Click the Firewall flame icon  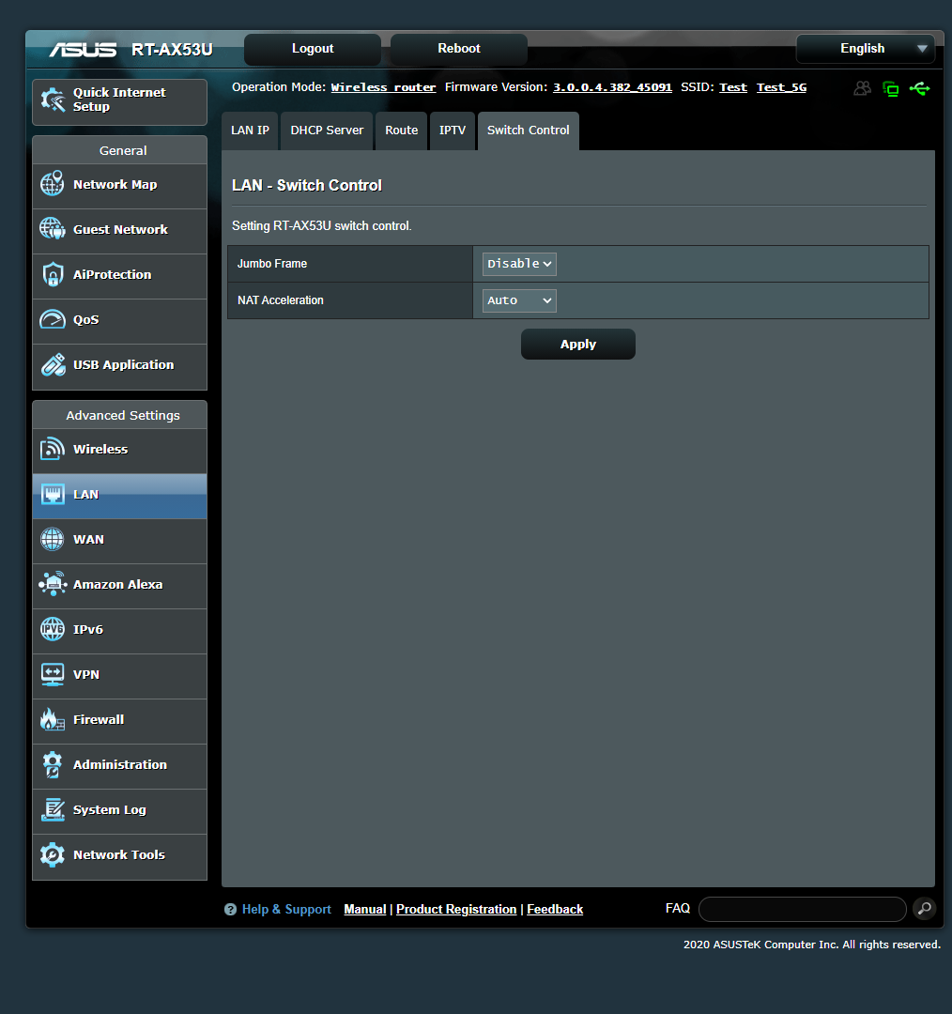[53, 719]
